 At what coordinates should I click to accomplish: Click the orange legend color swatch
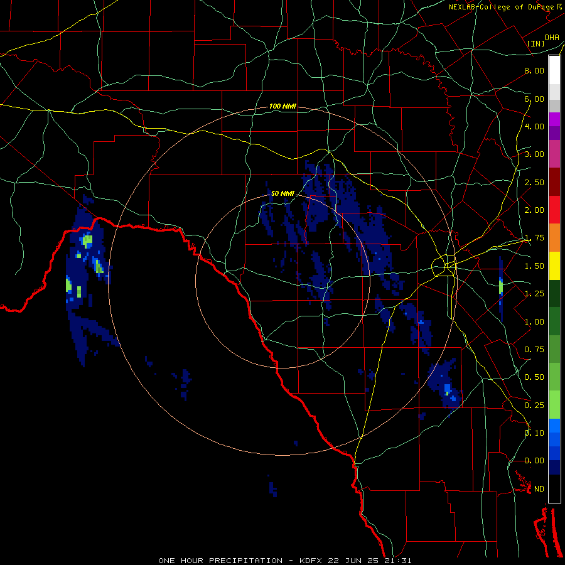click(x=554, y=238)
